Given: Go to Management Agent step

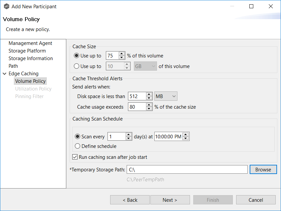Looking at the screenshot, I should 30,43.
